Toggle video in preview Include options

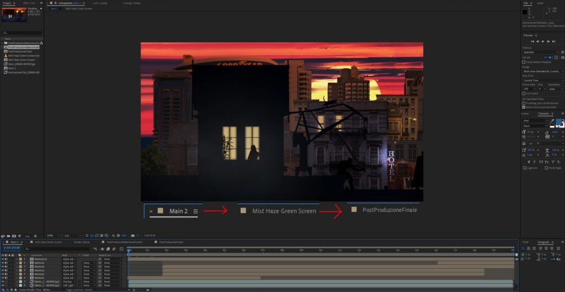click(x=546, y=57)
